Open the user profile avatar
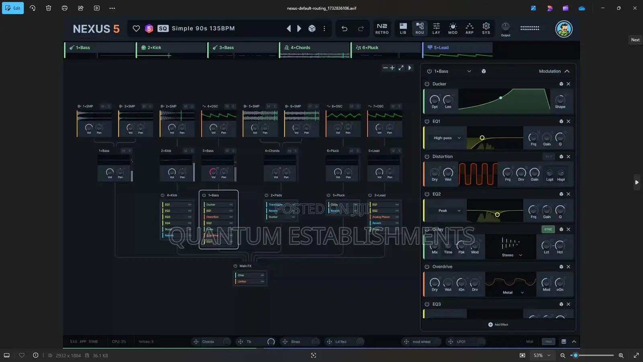Screen dimensions: 643x362 point(564,29)
